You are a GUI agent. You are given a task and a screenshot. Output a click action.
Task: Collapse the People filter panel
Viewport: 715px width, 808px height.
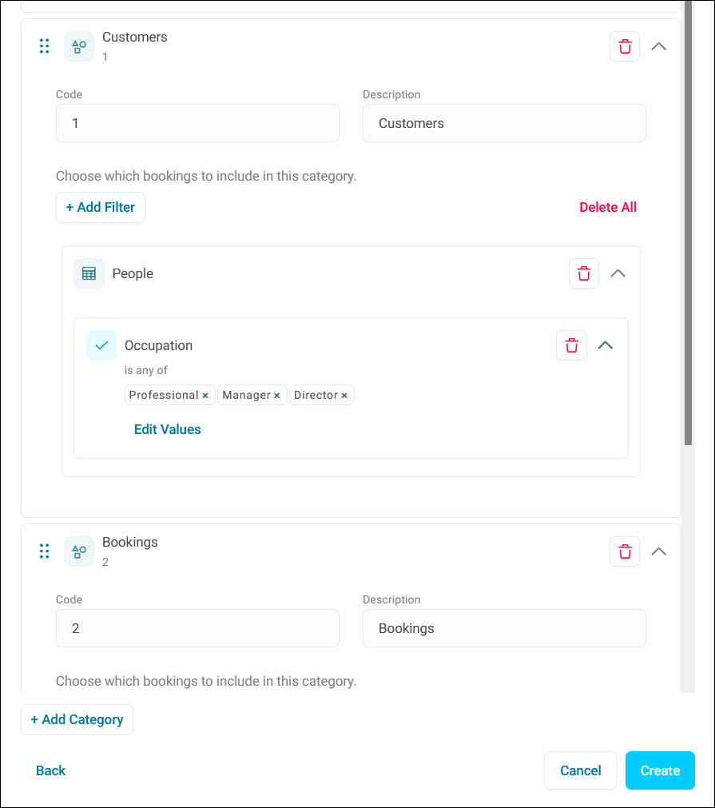coord(618,273)
